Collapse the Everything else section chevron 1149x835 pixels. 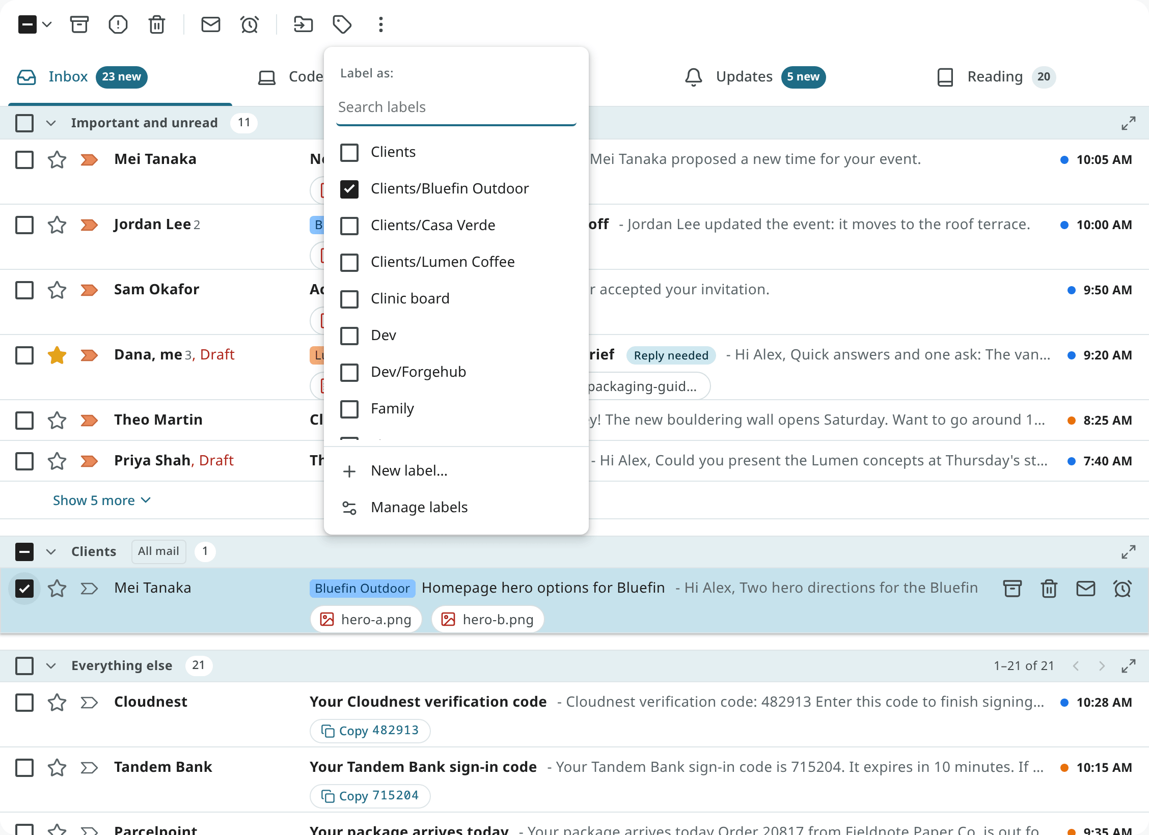point(51,666)
